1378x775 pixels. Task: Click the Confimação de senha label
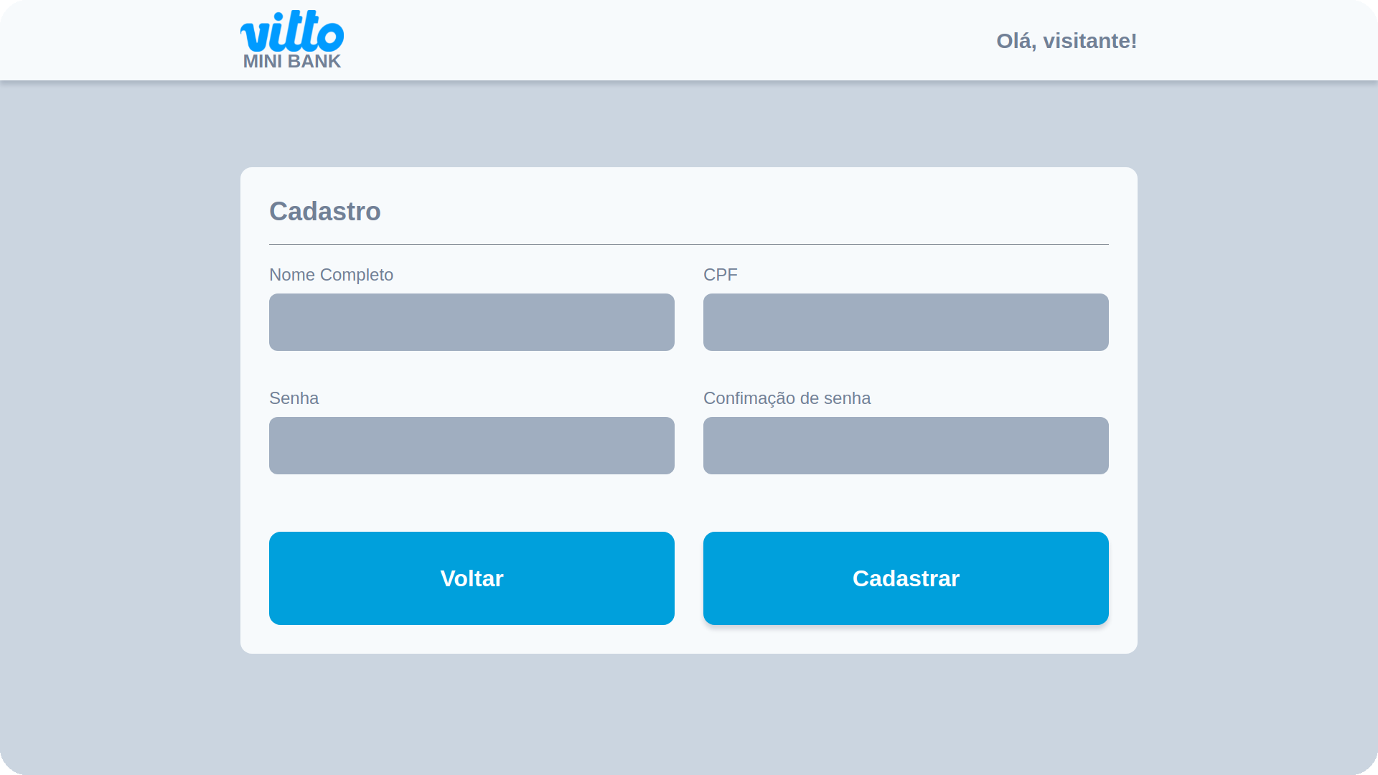(x=787, y=398)
